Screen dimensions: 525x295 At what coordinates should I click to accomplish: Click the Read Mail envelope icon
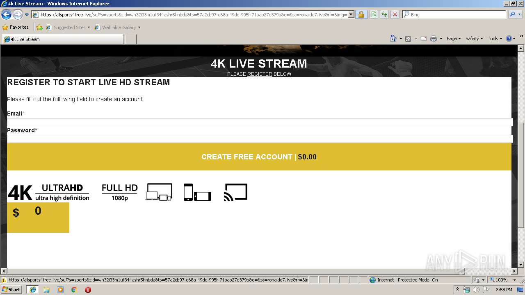coord(424,39)
